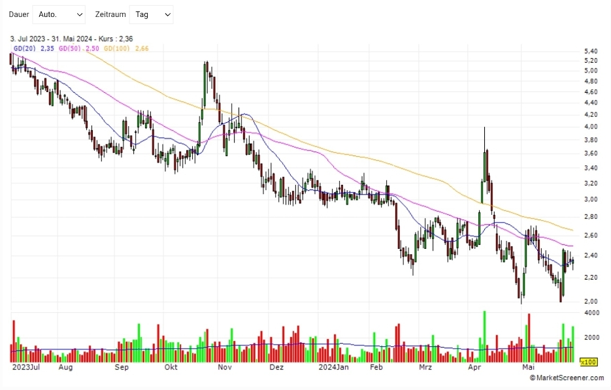Viewport: 611px width, 390px height.
Task: Select the Mai axis label
Action: click(x=528, y=368)
